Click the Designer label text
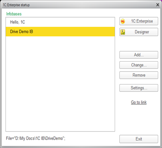Screen dimensions: 162x148 (142, 32)
